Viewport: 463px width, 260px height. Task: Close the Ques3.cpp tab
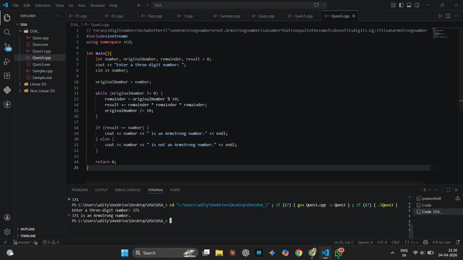[x=353, y=16]
